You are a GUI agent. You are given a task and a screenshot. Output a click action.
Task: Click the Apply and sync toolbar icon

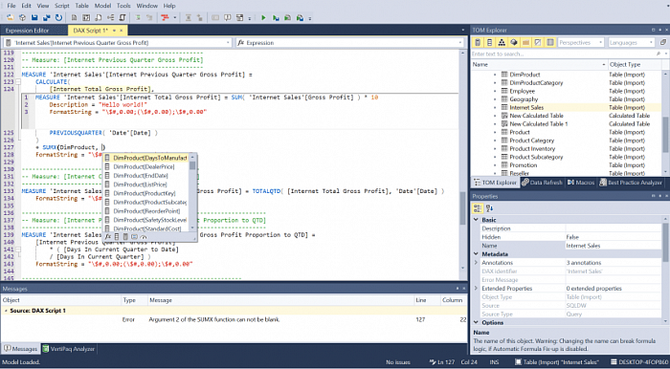pyautogui.click(x=300, y=18)
